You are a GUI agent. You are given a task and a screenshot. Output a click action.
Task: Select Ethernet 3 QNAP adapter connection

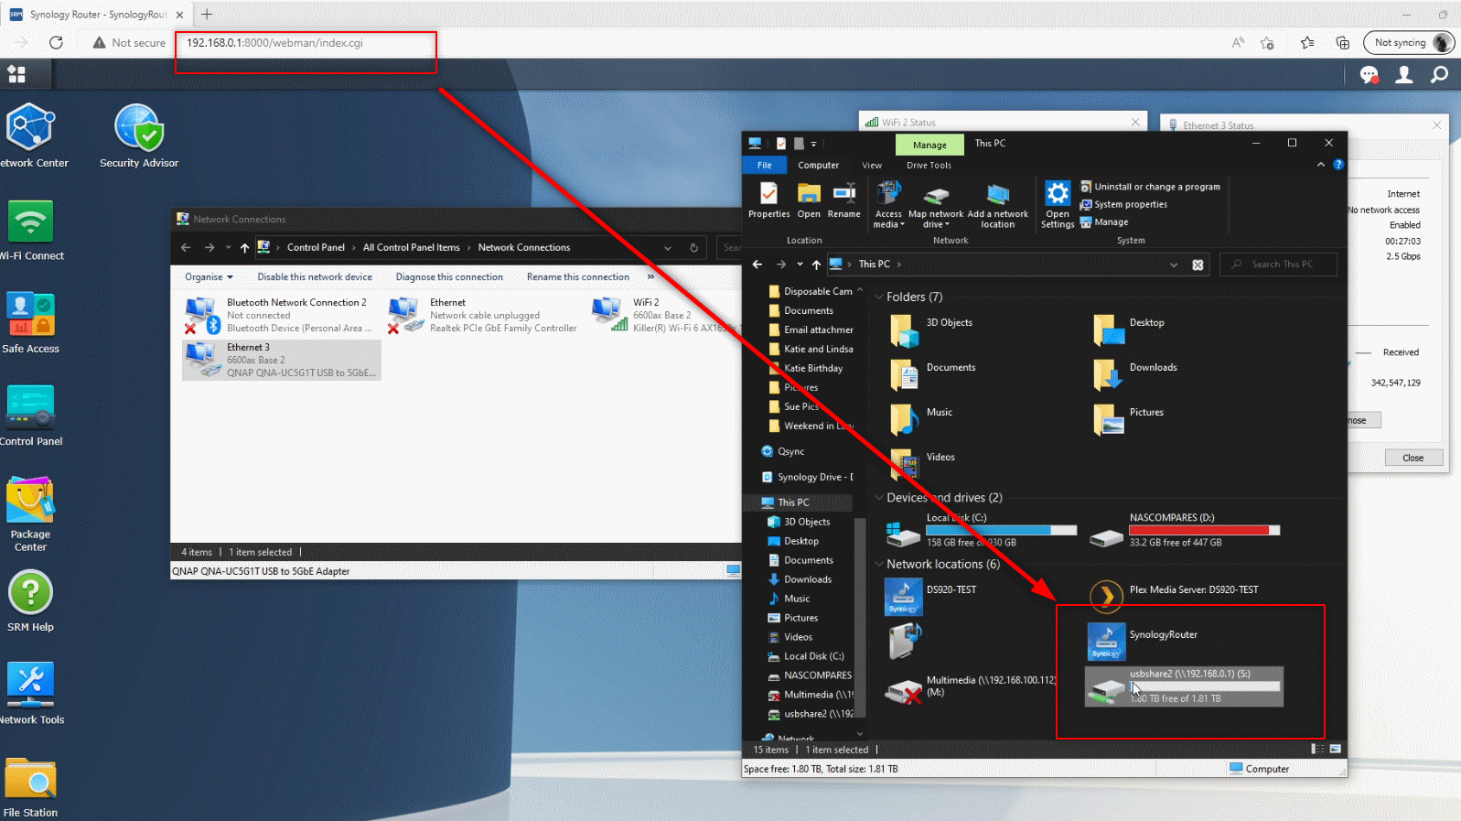(x=282, y=360)
